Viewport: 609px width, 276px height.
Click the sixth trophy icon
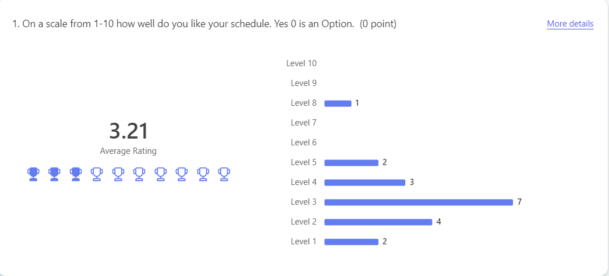pyautogui.click(x=139, y=174)
